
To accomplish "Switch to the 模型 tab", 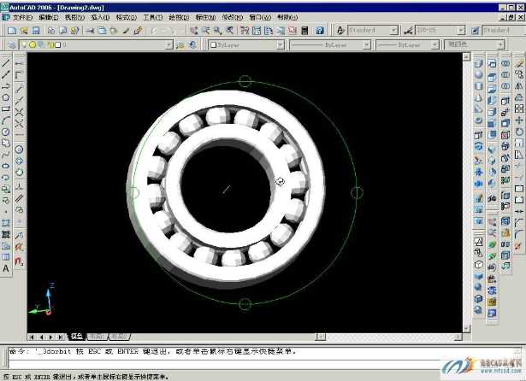I will point(77,337).
